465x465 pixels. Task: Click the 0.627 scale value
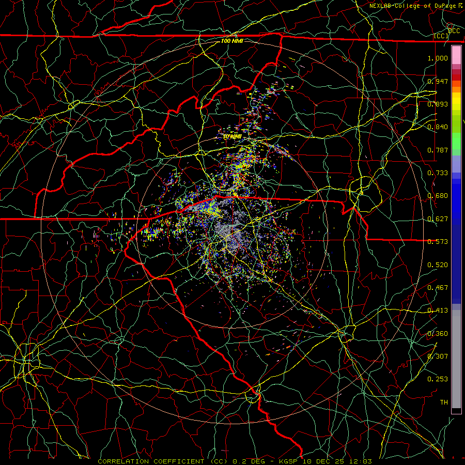coord(438,219)
